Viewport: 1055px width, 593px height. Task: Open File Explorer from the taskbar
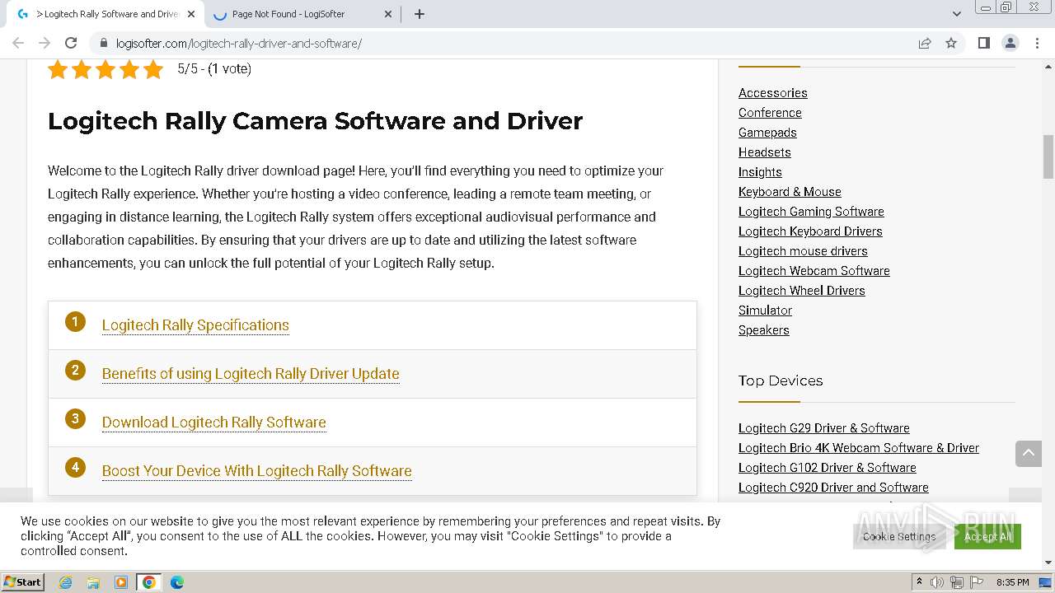[x=93, y=582]
